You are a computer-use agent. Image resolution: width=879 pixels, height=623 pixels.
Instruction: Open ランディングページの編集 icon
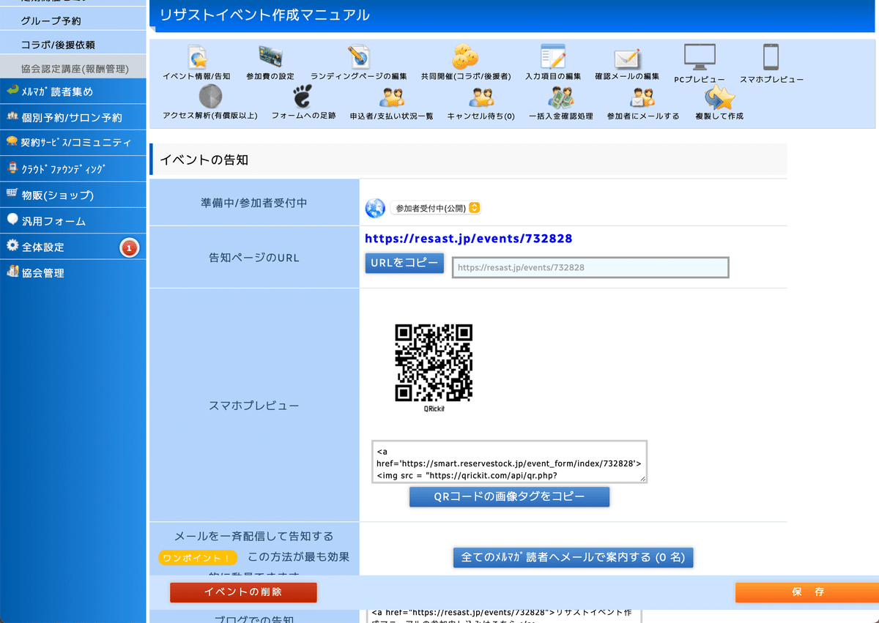point(359,57)
